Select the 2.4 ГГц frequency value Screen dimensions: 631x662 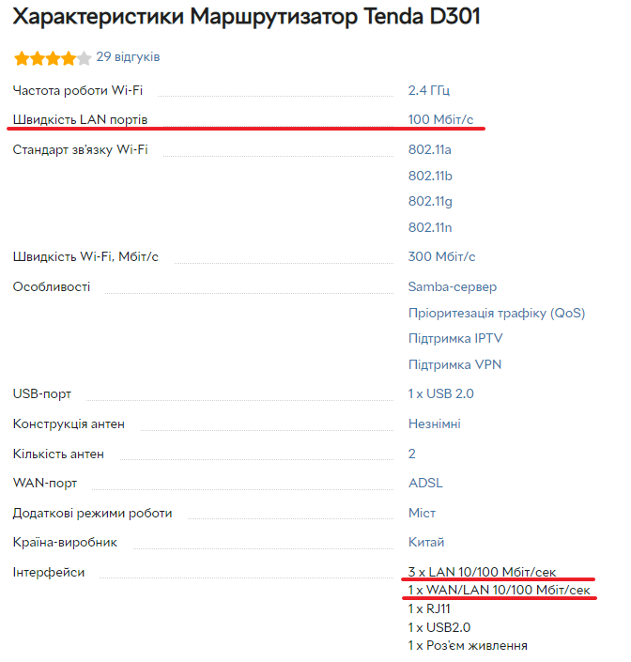[x=429, y=90]
